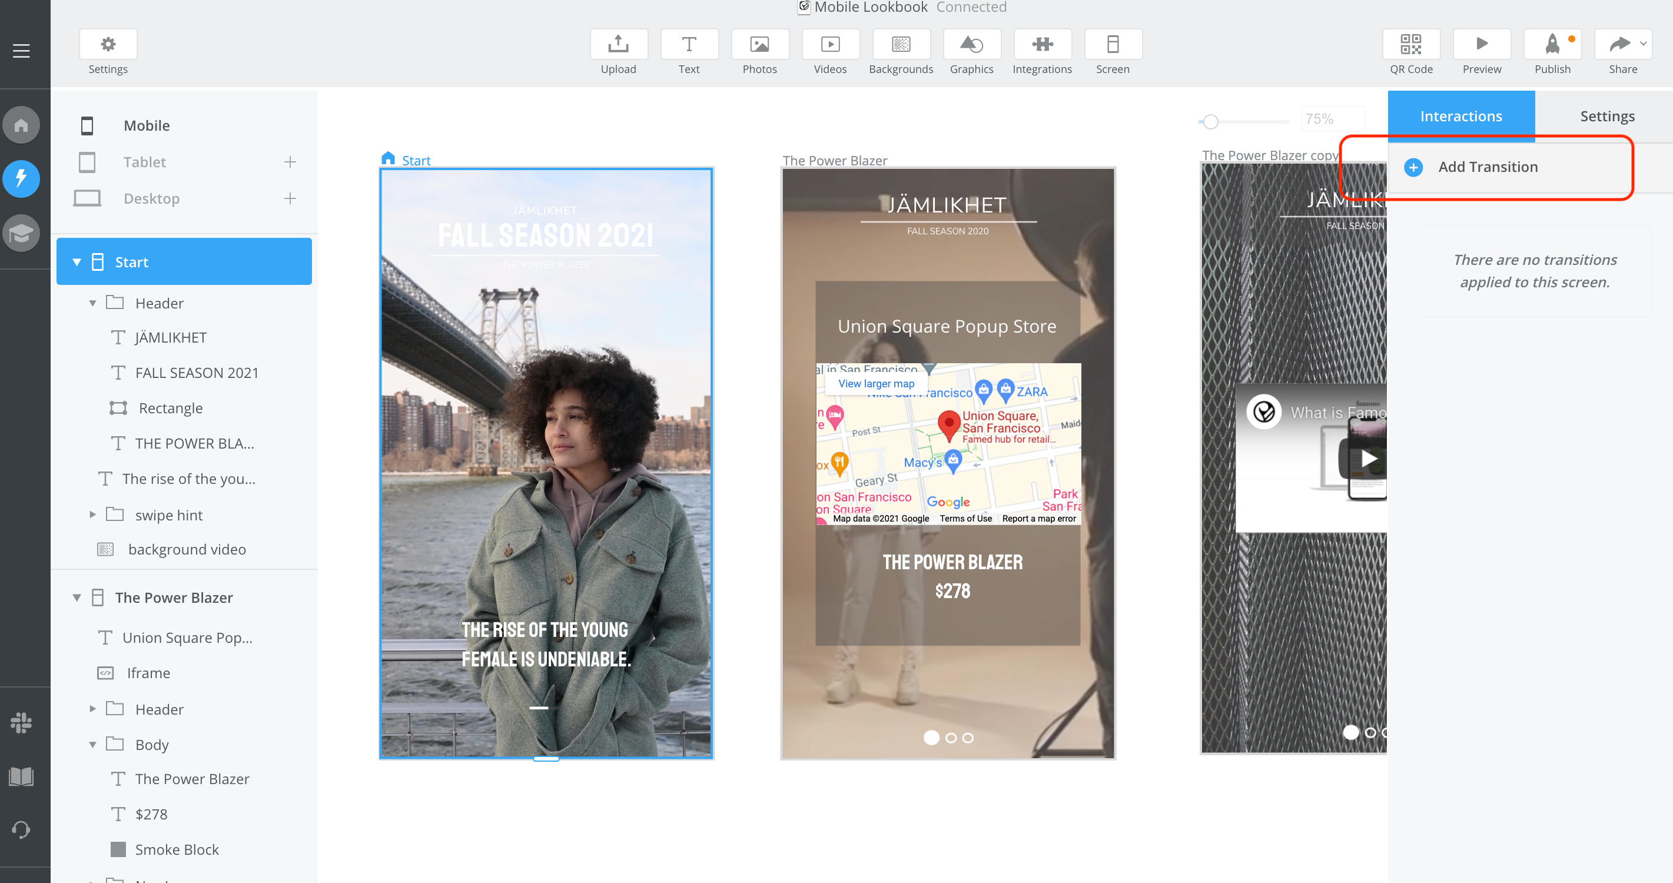The height and width of the screenshot is (883, 1673).
Task: Switch to the Interactions tab
Action: 1460,116
